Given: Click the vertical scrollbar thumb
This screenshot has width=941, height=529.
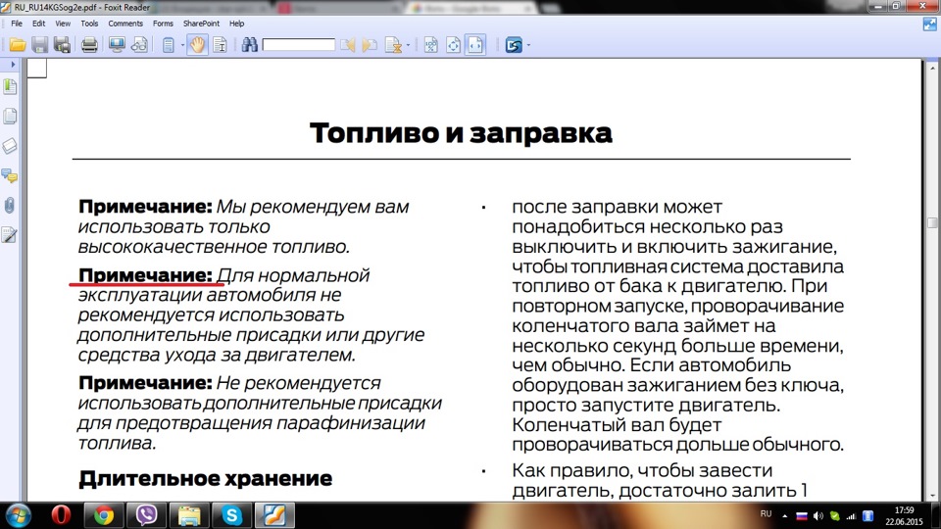Looking at the screenshot, I should pos(932,222).
